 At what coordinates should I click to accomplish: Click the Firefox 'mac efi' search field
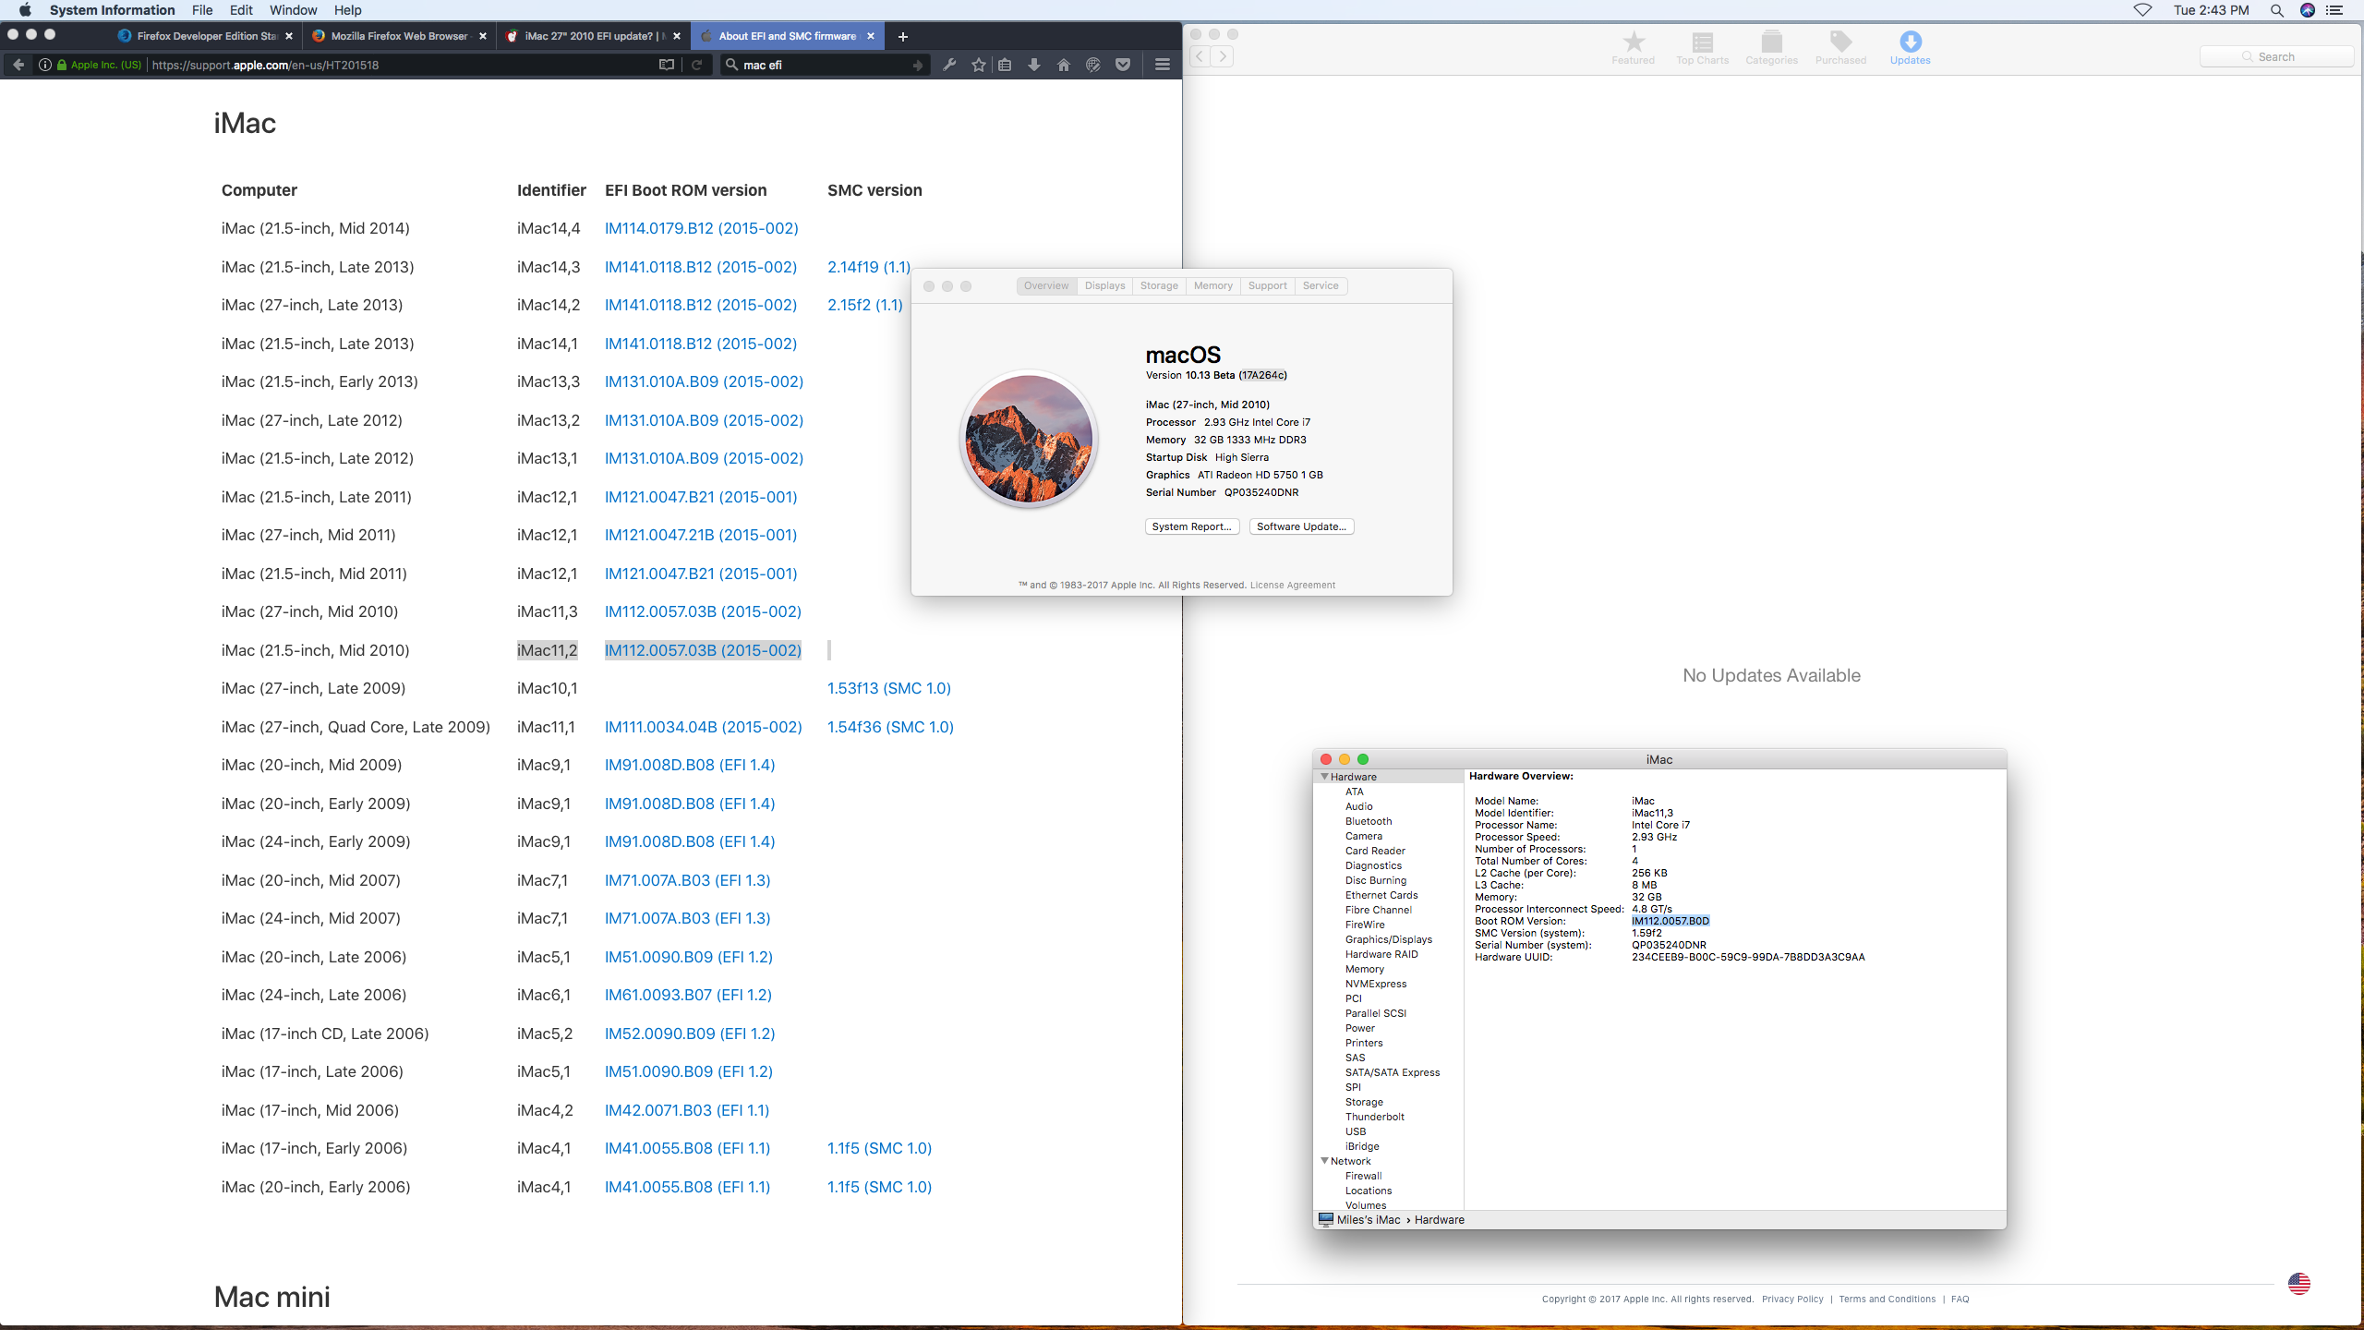click(824, 65)
